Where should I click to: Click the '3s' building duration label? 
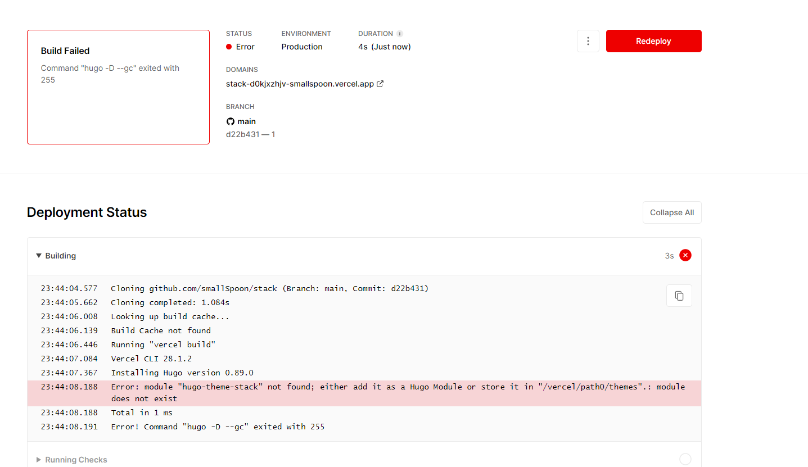coord(669,256)
